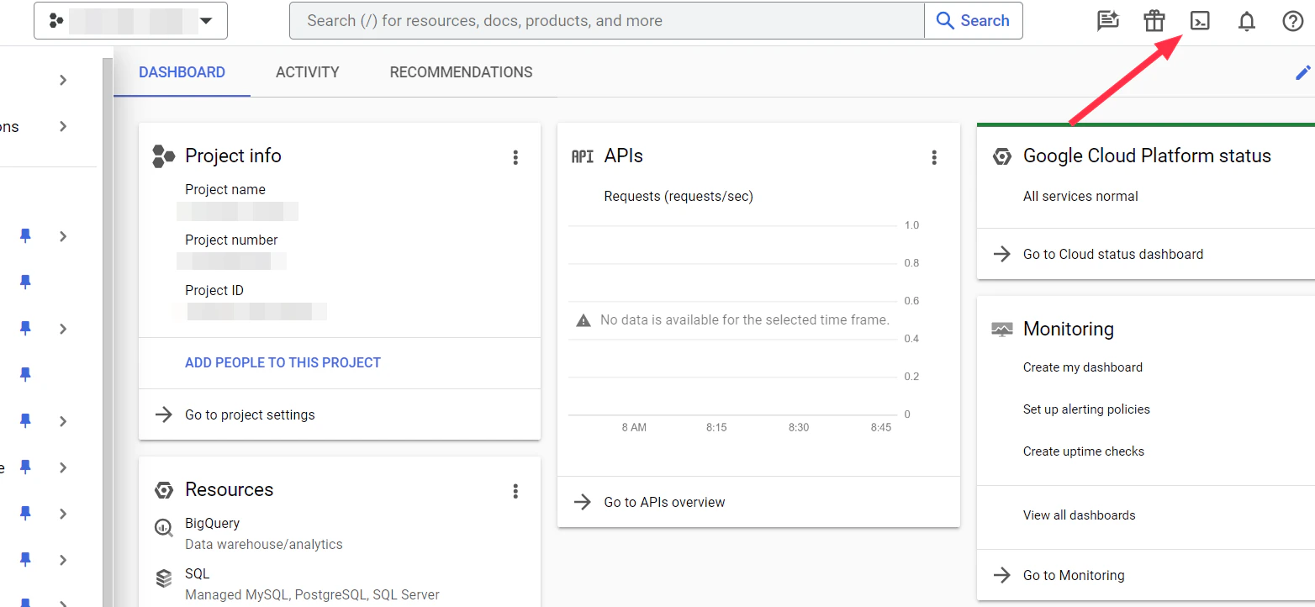Switch to the RECOMMENDATIONS tab
1315x607 pixels.
(461, 72)
